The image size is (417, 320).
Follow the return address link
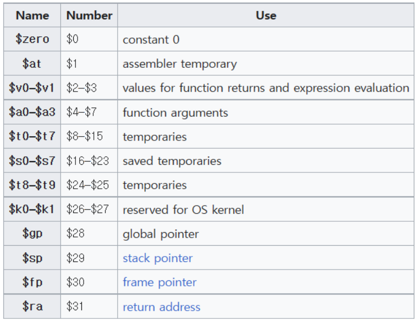click(x=161, y=307)
